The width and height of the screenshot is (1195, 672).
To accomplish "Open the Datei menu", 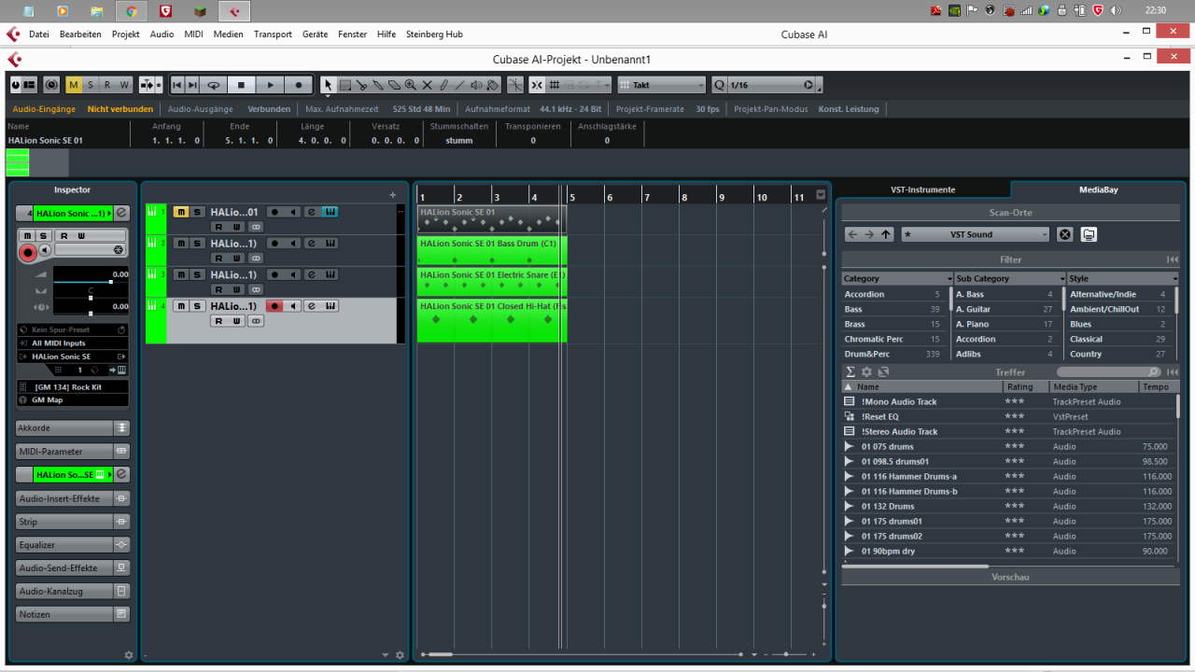I will tap(38, 35).
